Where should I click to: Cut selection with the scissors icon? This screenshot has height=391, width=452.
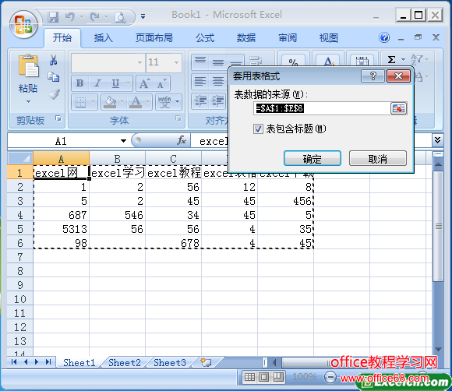[53, 60]
